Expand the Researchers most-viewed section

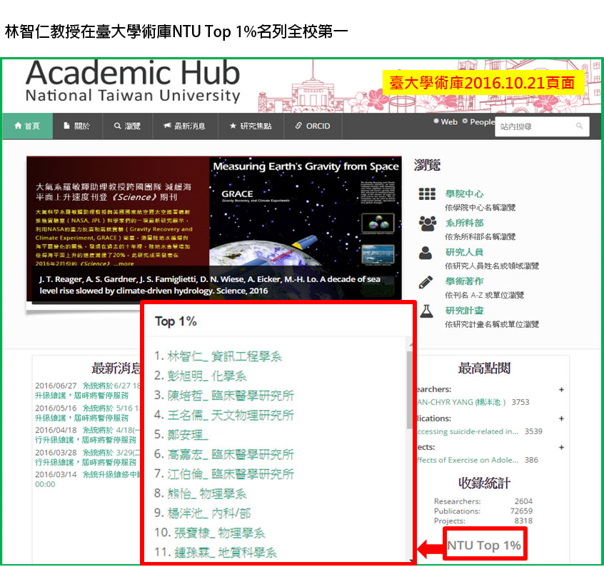(561, 390)
